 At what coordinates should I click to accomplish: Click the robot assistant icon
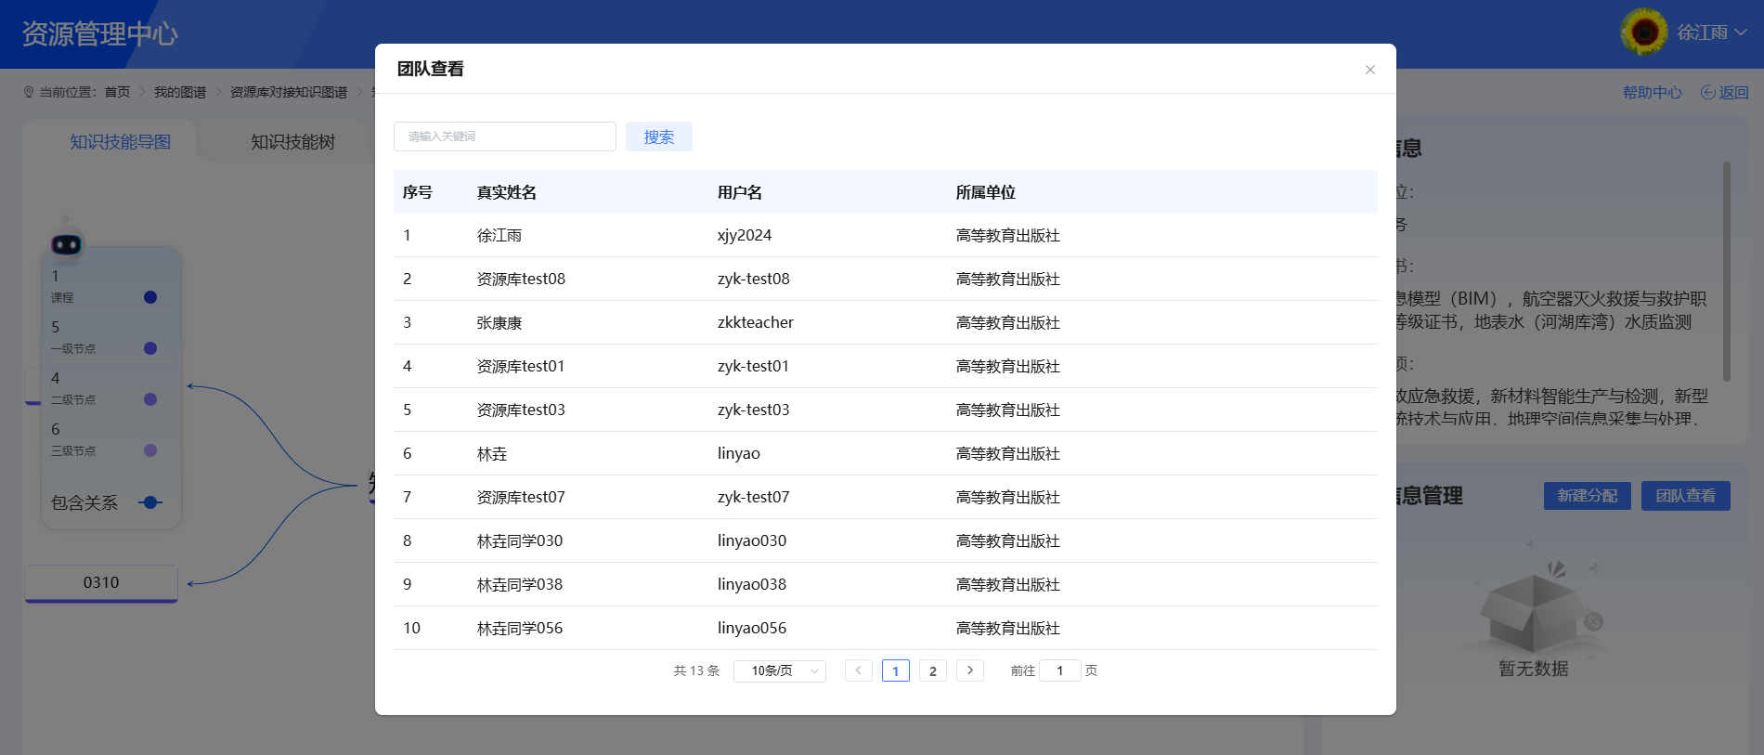66,242
